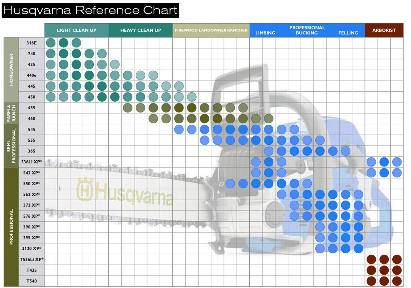411x288 pixels.
Task: Click the Homeowner category side label
Action: [11, 69]
